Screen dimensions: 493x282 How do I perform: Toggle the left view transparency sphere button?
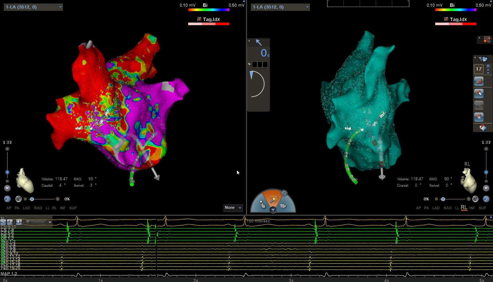pyautogui.click(x=18, y=199)
